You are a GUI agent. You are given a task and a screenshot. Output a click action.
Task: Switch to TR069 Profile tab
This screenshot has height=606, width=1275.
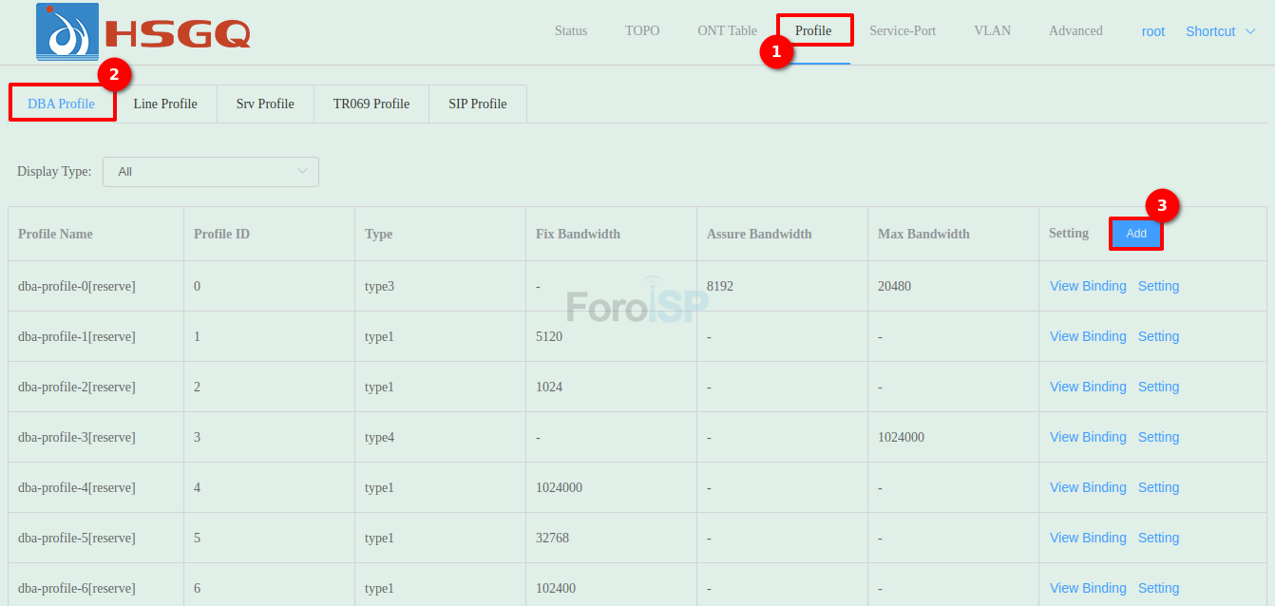(x=371, y=104)
